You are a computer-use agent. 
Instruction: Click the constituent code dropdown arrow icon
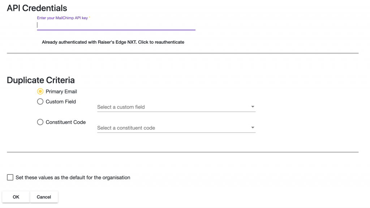point(253,128)
